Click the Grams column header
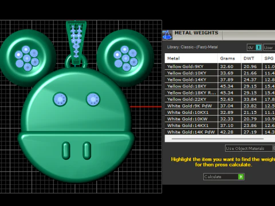The width and height of the screenshot is (275, 206). [x=229, y=58]
